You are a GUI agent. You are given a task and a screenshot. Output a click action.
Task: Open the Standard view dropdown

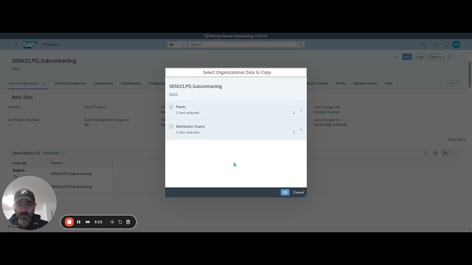[x=54, y=153]
